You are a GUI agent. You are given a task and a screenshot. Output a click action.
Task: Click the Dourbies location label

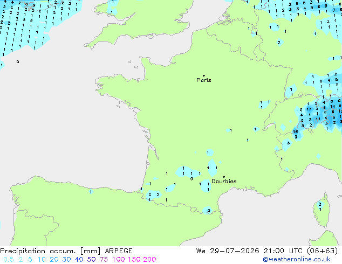(x=224, y=181)
